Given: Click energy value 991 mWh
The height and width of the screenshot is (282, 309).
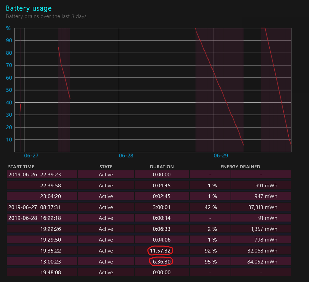Looking at the screenshot, I should pos(266,186).
